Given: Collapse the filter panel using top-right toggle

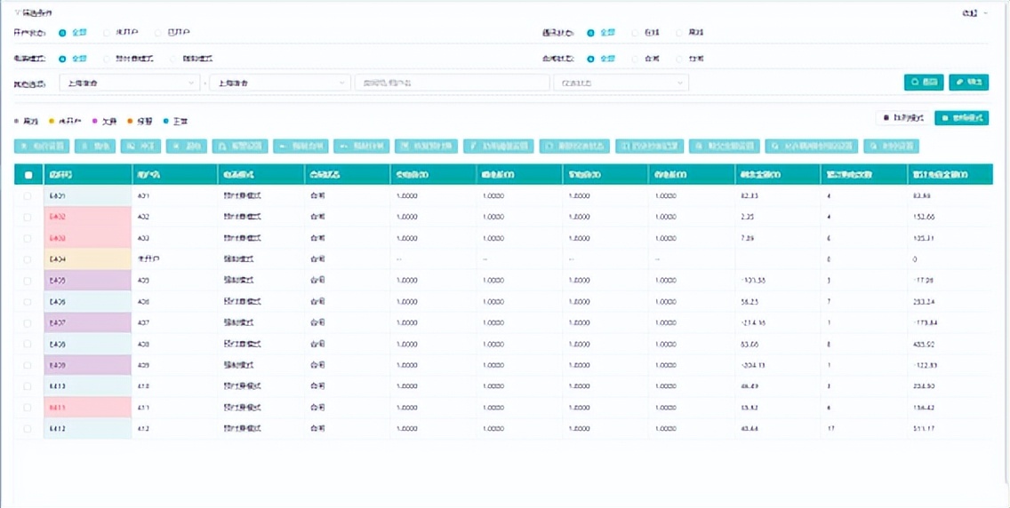Looking at the screenshot, I should tap(974, 13).
